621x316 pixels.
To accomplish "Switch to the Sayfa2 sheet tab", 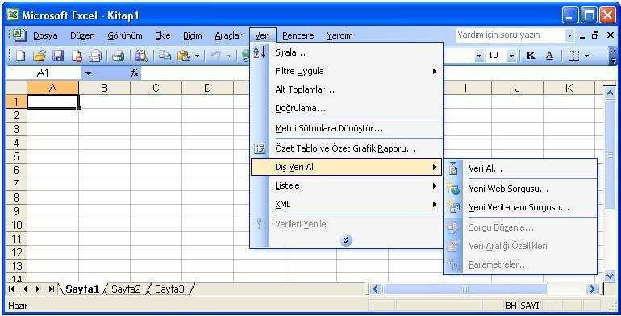I will (126, 289).
